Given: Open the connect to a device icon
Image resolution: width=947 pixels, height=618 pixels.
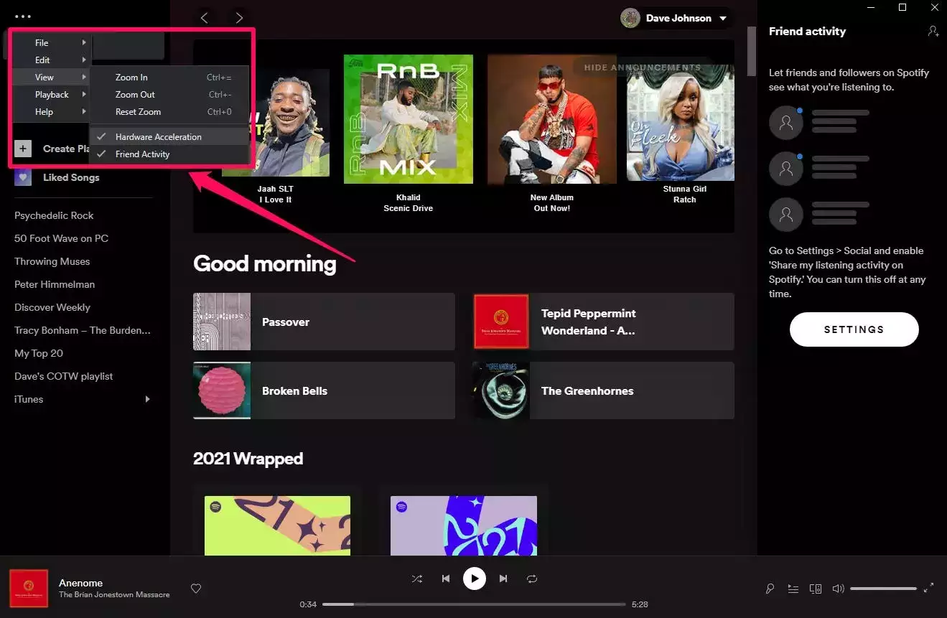Looking at the screenshot, I should point(816,589).
